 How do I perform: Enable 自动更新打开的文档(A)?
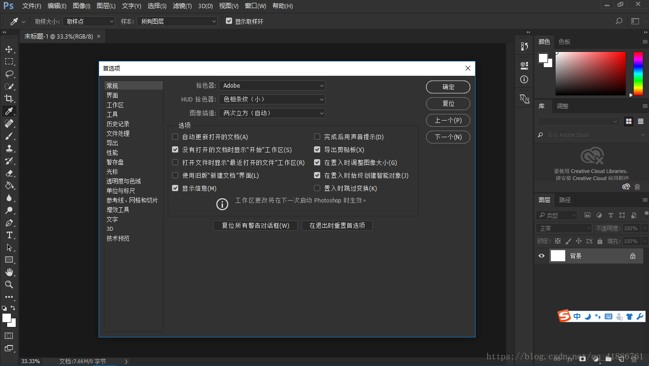pyautogui.click(x=175, y=137)
